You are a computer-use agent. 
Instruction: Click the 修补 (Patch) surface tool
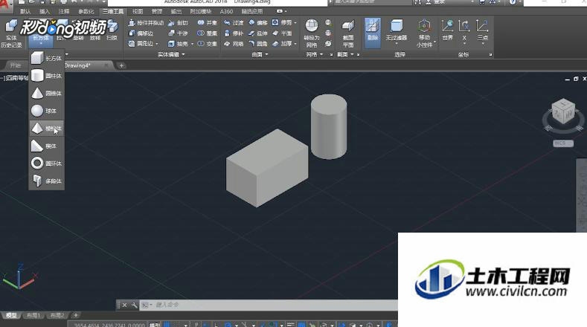[x=234, y=33]
